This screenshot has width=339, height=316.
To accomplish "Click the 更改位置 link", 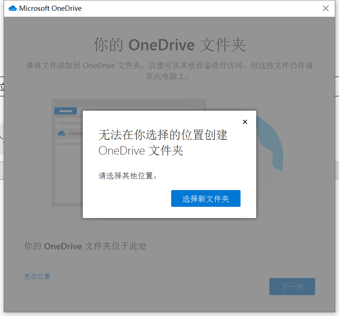I will click(x=37, y=276).
